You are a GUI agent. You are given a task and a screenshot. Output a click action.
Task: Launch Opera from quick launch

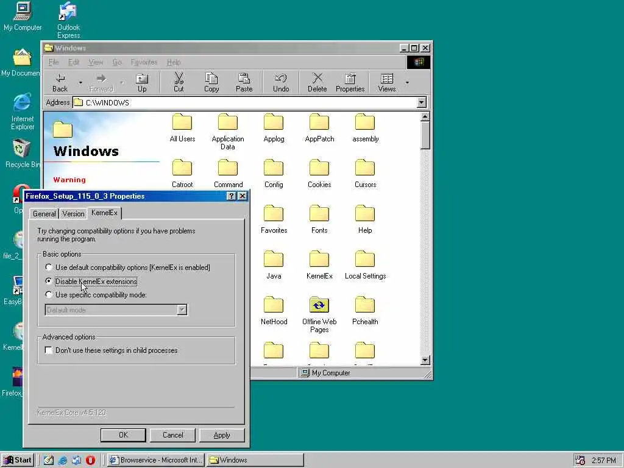click(x=90, y=460)
